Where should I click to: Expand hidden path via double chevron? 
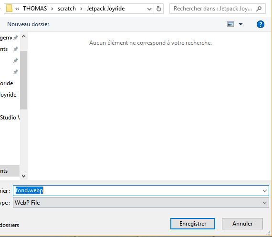pyautogui.click(x=17, y=9)
